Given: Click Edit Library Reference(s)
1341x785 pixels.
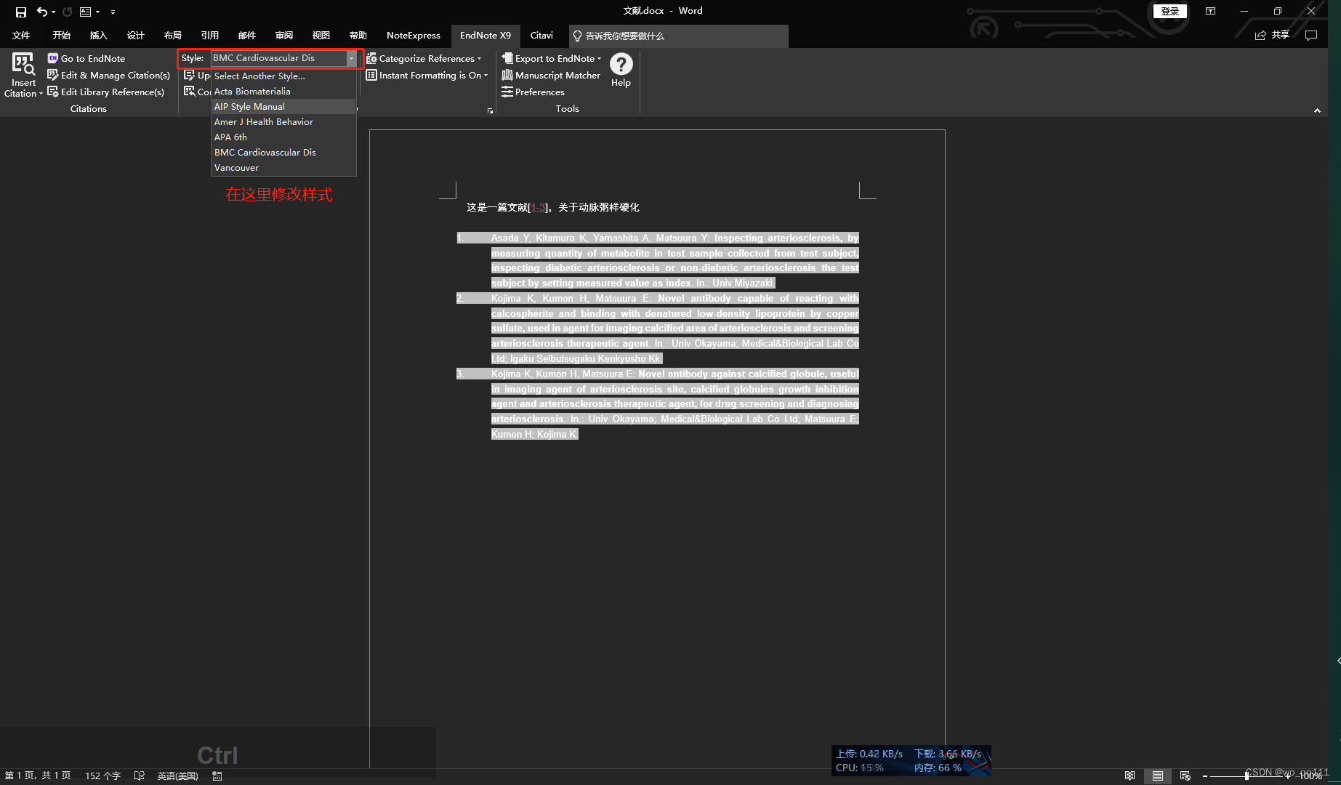Looking at the screenshot, I should 105,92.
